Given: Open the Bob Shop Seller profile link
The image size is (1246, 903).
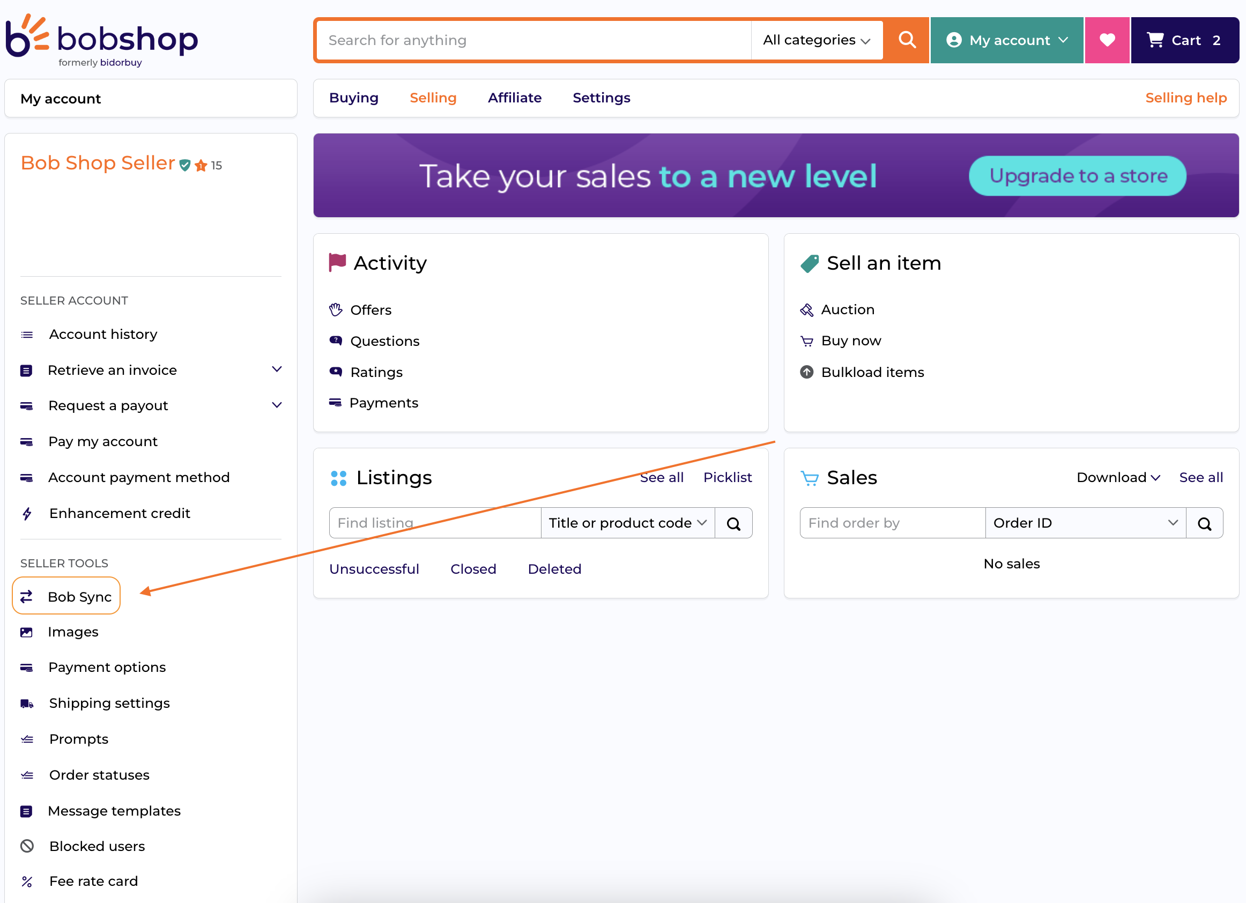Looking at the screenshot, I should click(x=98, y=162).
